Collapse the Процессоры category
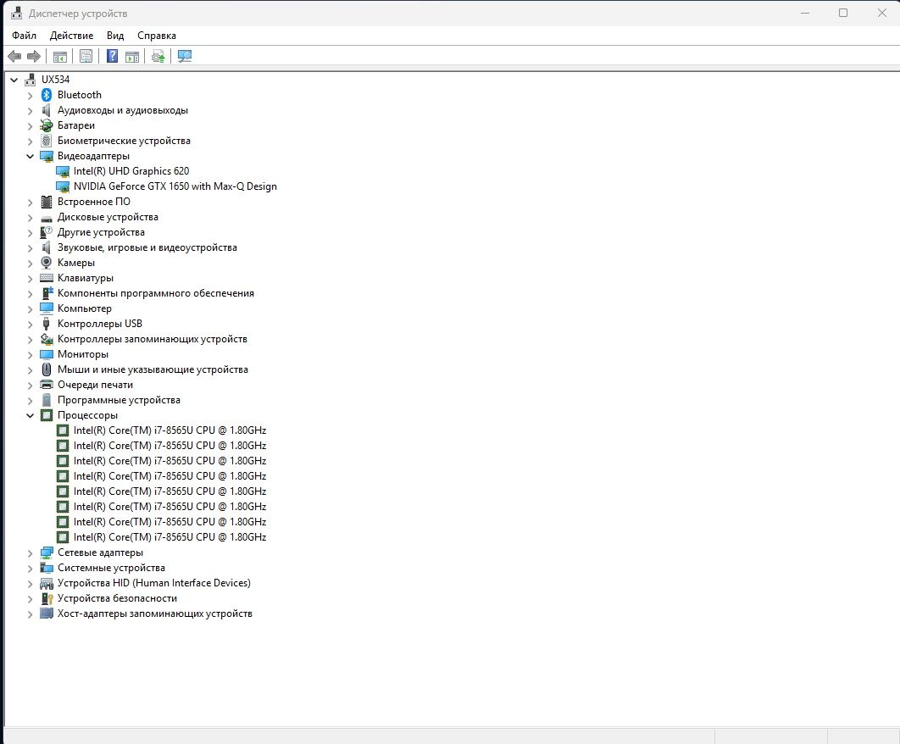Screen dimensions: 900x744 (x=30, y=415)
